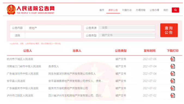Click the 下载打印 column header
The width and height of the screenshot is (184, 104).
tap(173, 51)
